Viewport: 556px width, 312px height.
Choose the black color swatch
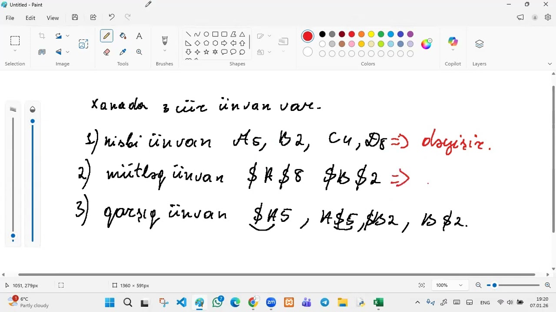322,34
